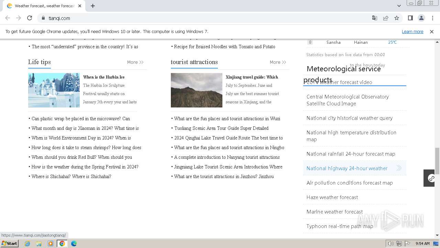Reload the tianqi.com page
This screenshot has height=248, width=440.
pos(30,18)
